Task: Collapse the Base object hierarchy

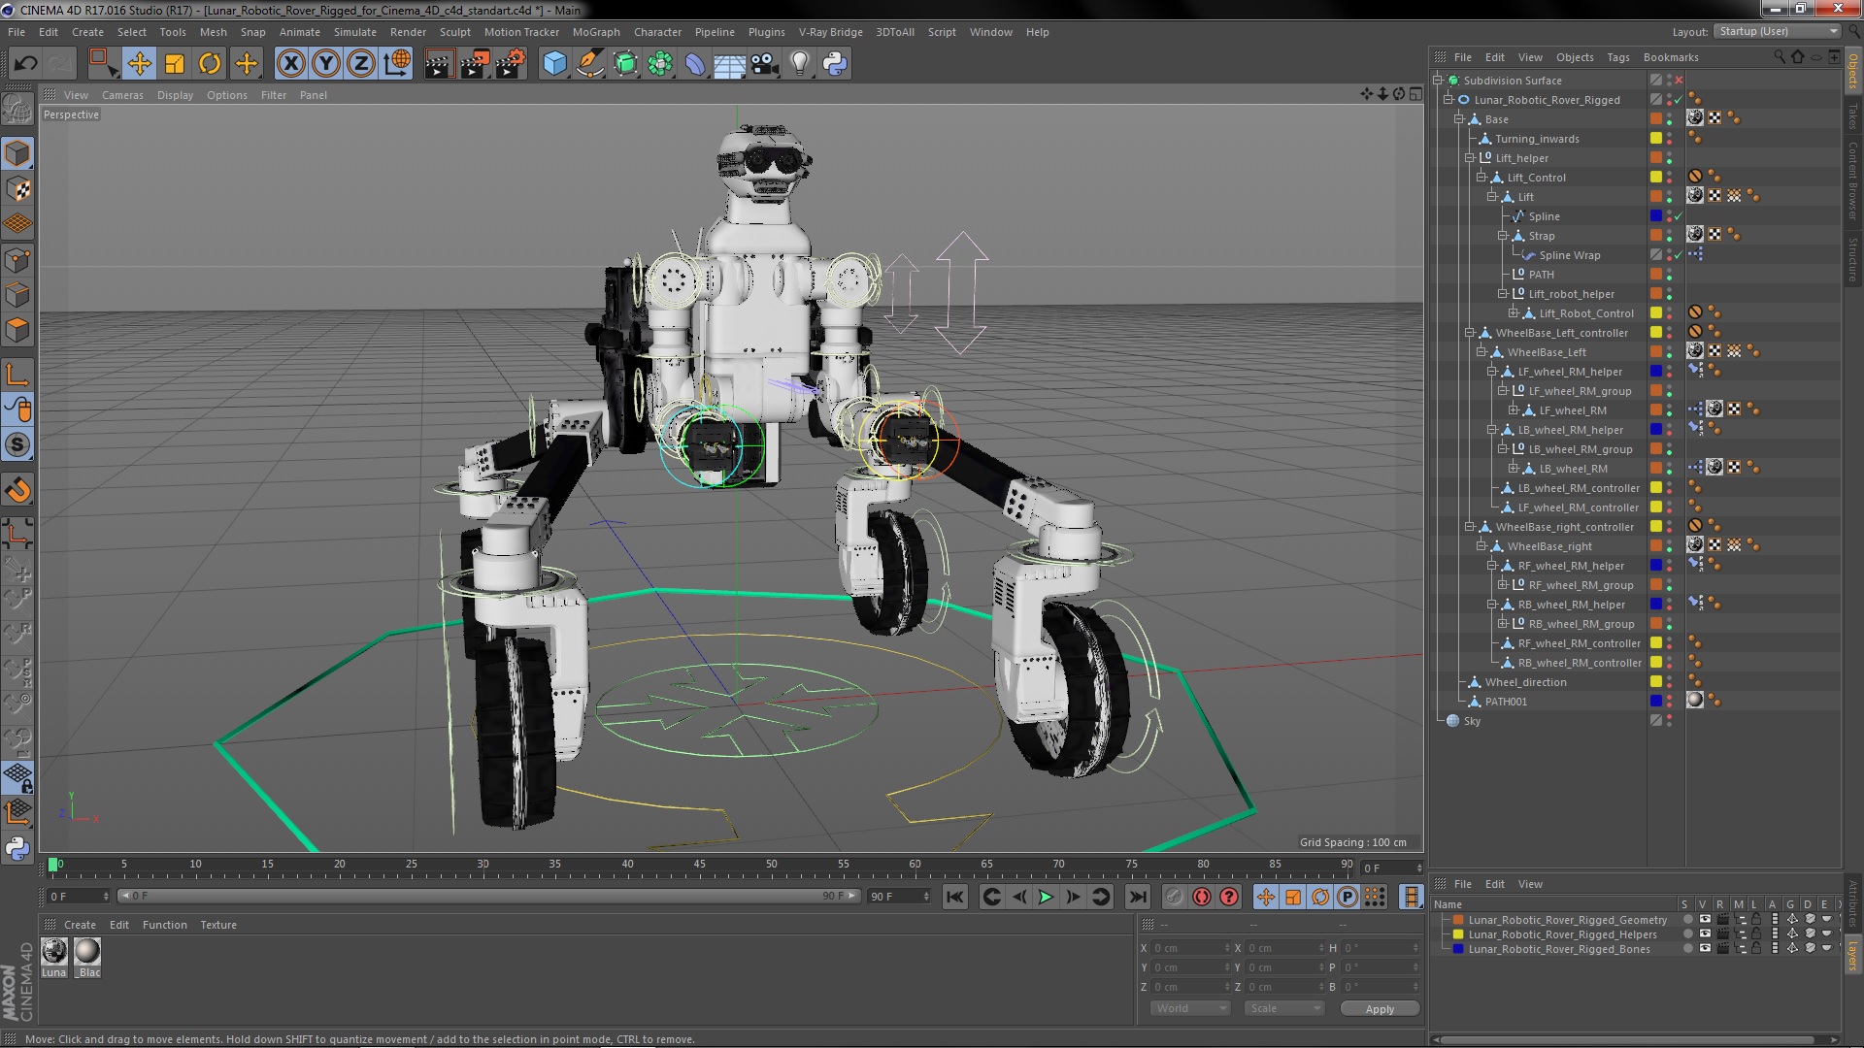Action: (1458, 119)
